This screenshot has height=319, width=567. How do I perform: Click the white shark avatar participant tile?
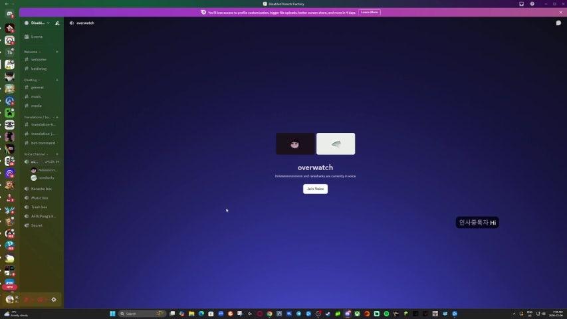coord(336,144)
